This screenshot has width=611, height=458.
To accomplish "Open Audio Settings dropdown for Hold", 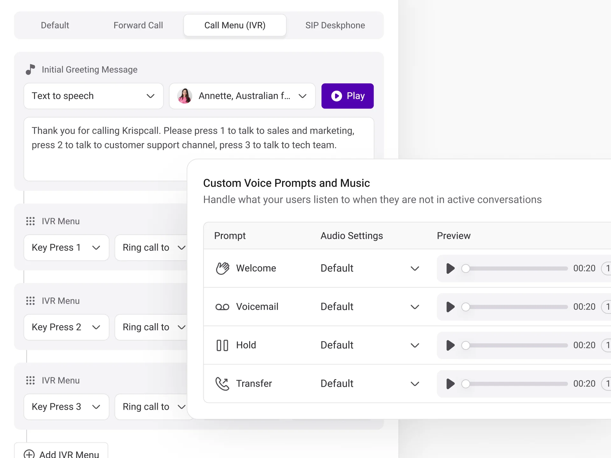I will pos(370,345).
